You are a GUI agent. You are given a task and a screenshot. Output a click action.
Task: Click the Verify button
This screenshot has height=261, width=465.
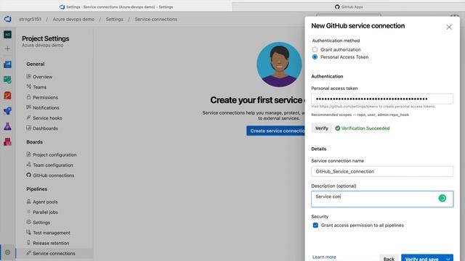point(322,128)
